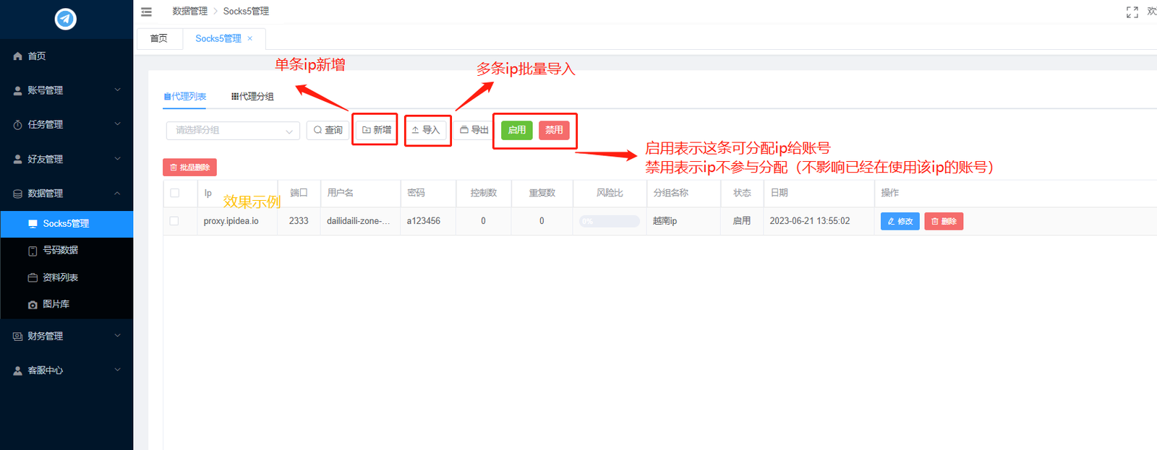The image size is (1157, 450).
Task: Check the proxy.ipidea.io row checkbox
Action: pyautogui.click(x=174, y=221)
